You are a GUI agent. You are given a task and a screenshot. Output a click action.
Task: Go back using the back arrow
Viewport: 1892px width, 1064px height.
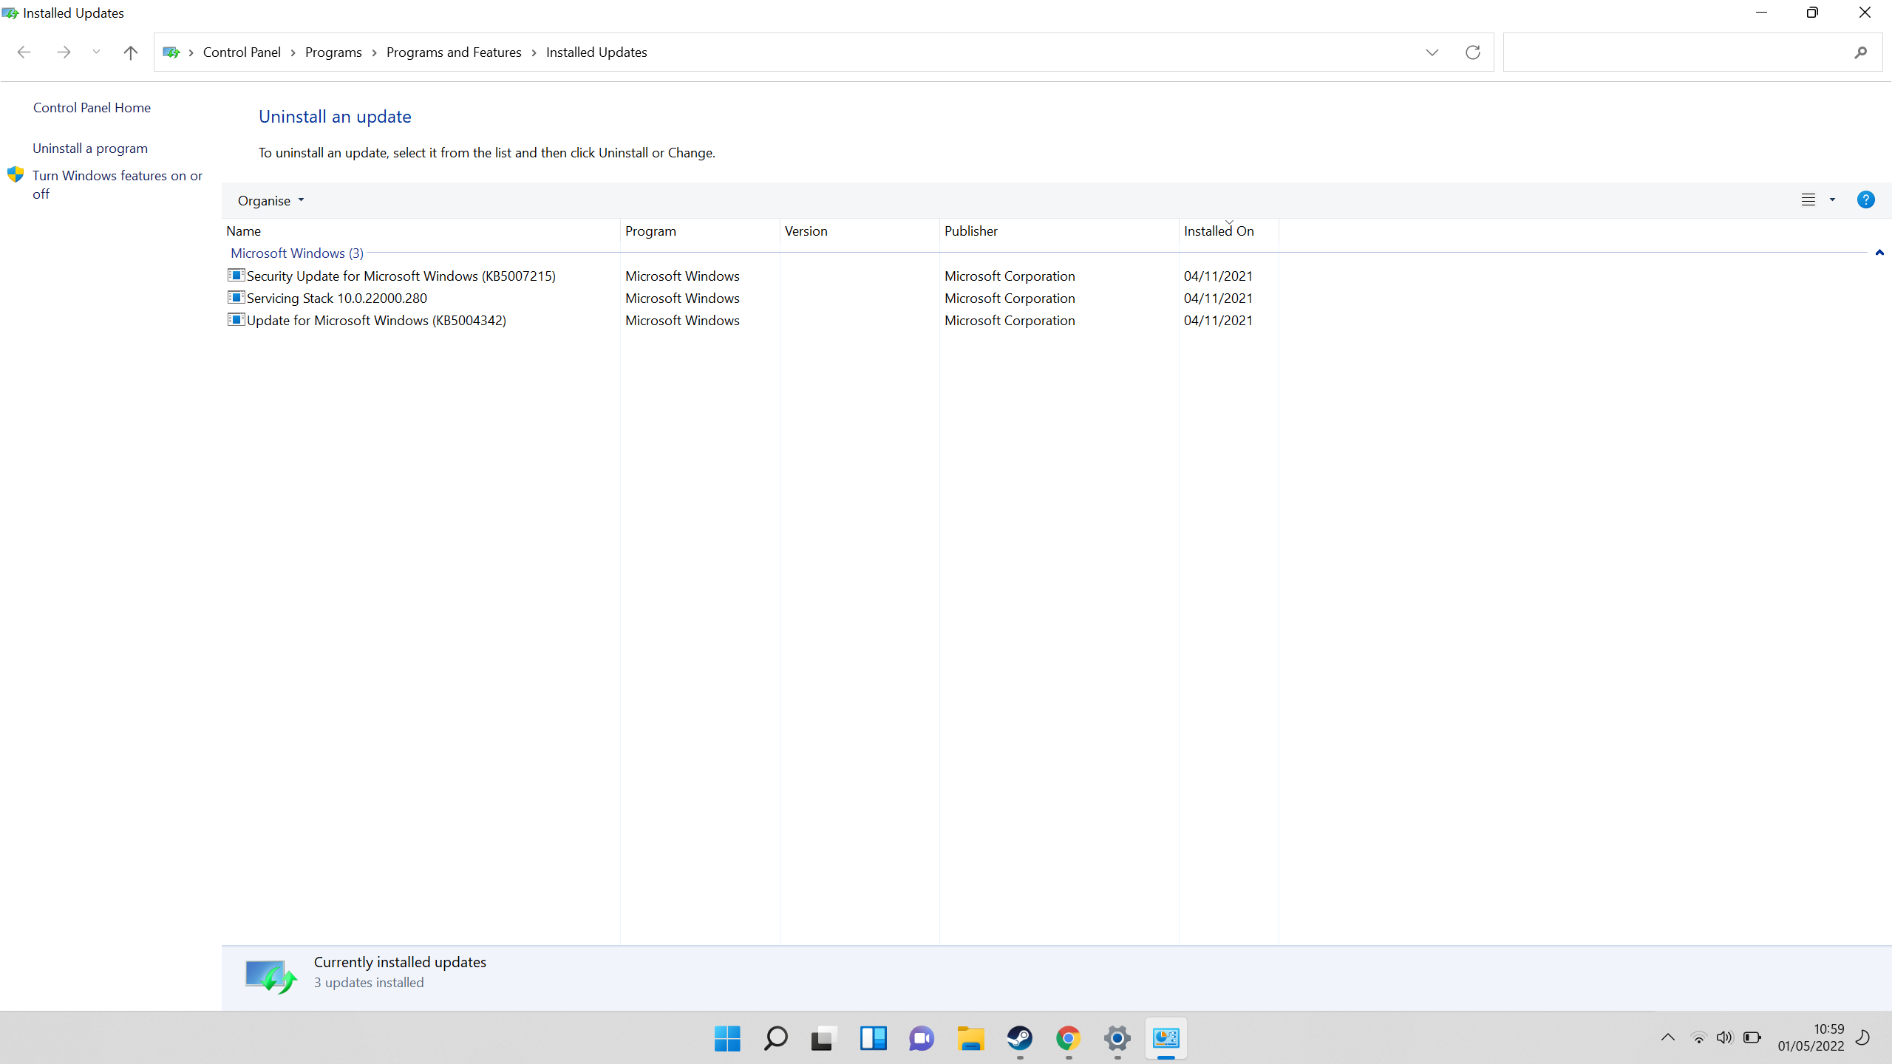tap(24, 52)
